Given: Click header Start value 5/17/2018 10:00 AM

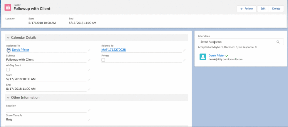Looking at the screenshot, I should point(42,23).
